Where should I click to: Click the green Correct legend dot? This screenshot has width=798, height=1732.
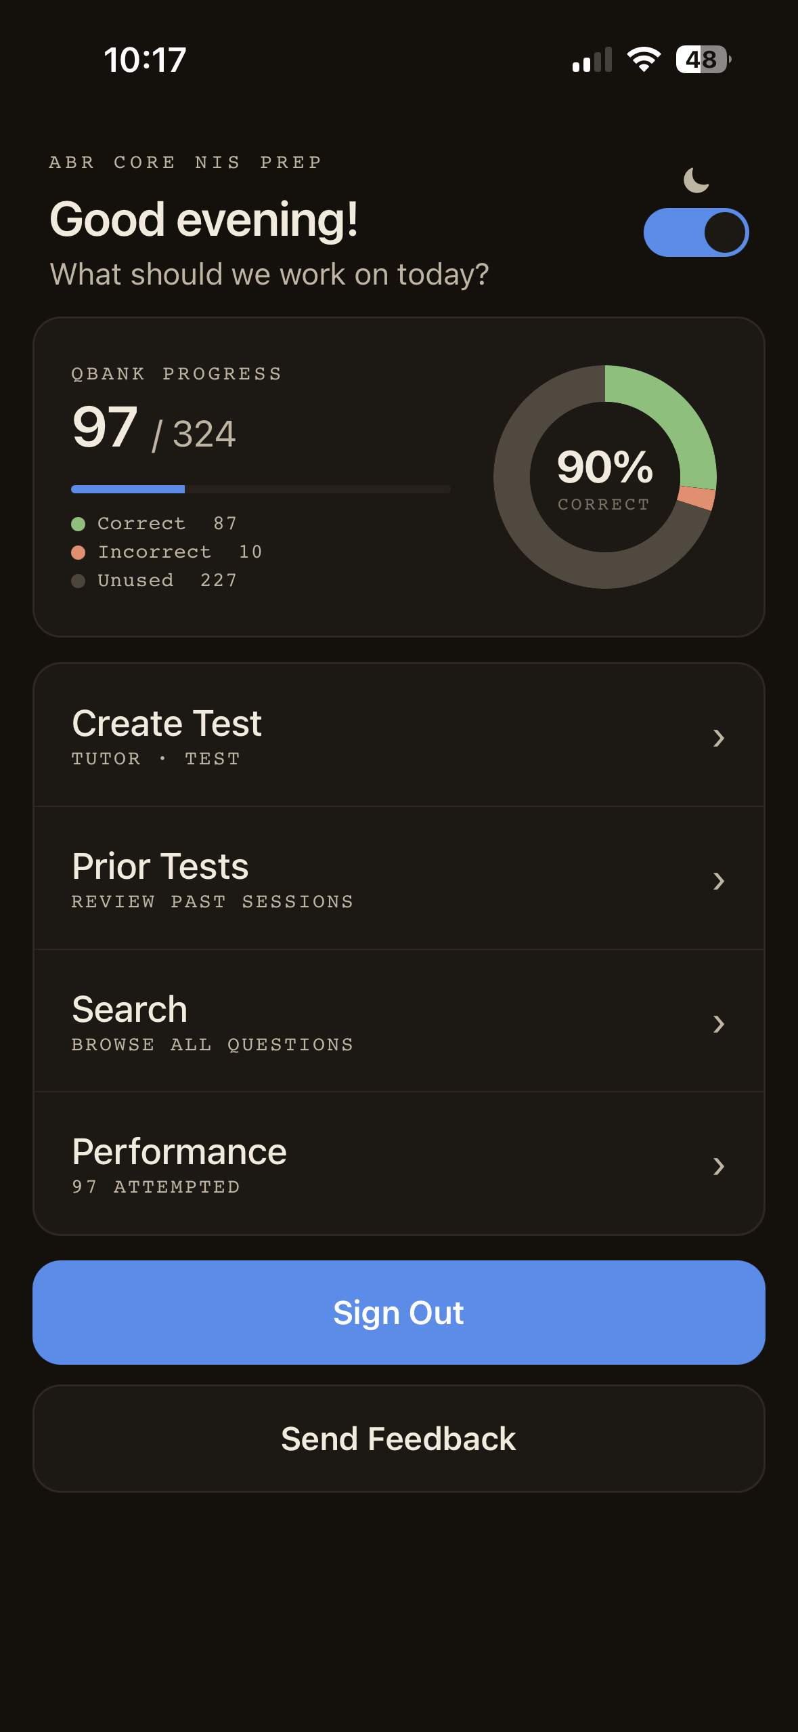click(79, 522)
